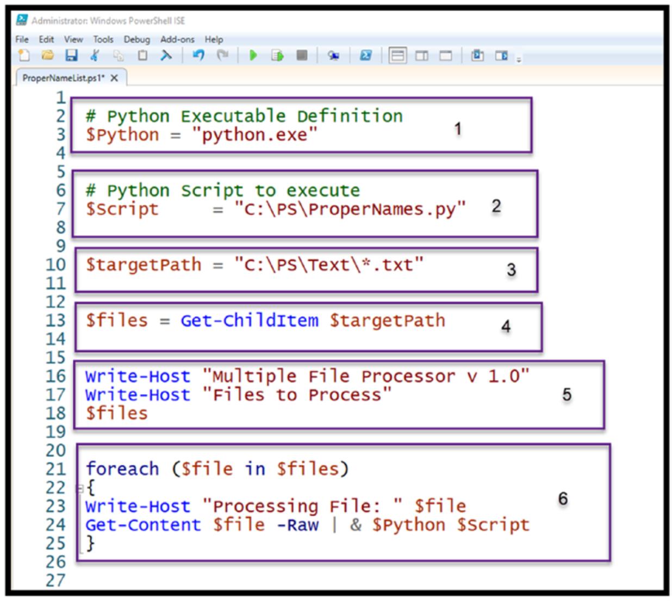Open the Debug menu

pyautogui.click(x=136, y=39)
